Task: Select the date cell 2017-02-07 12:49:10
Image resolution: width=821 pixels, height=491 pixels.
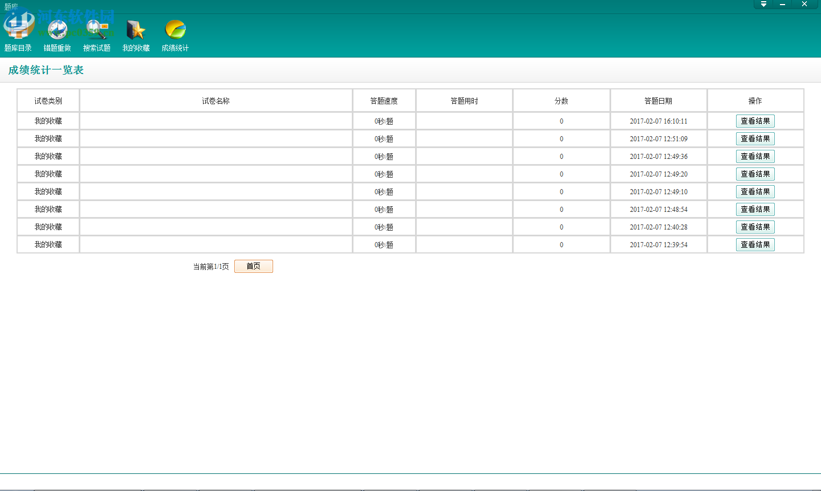Action: coord(659,192)
